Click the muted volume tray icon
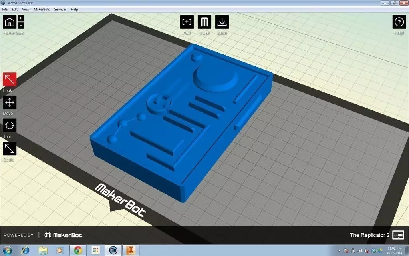Viewport: 409px width, 256px height. click(367, 251)
